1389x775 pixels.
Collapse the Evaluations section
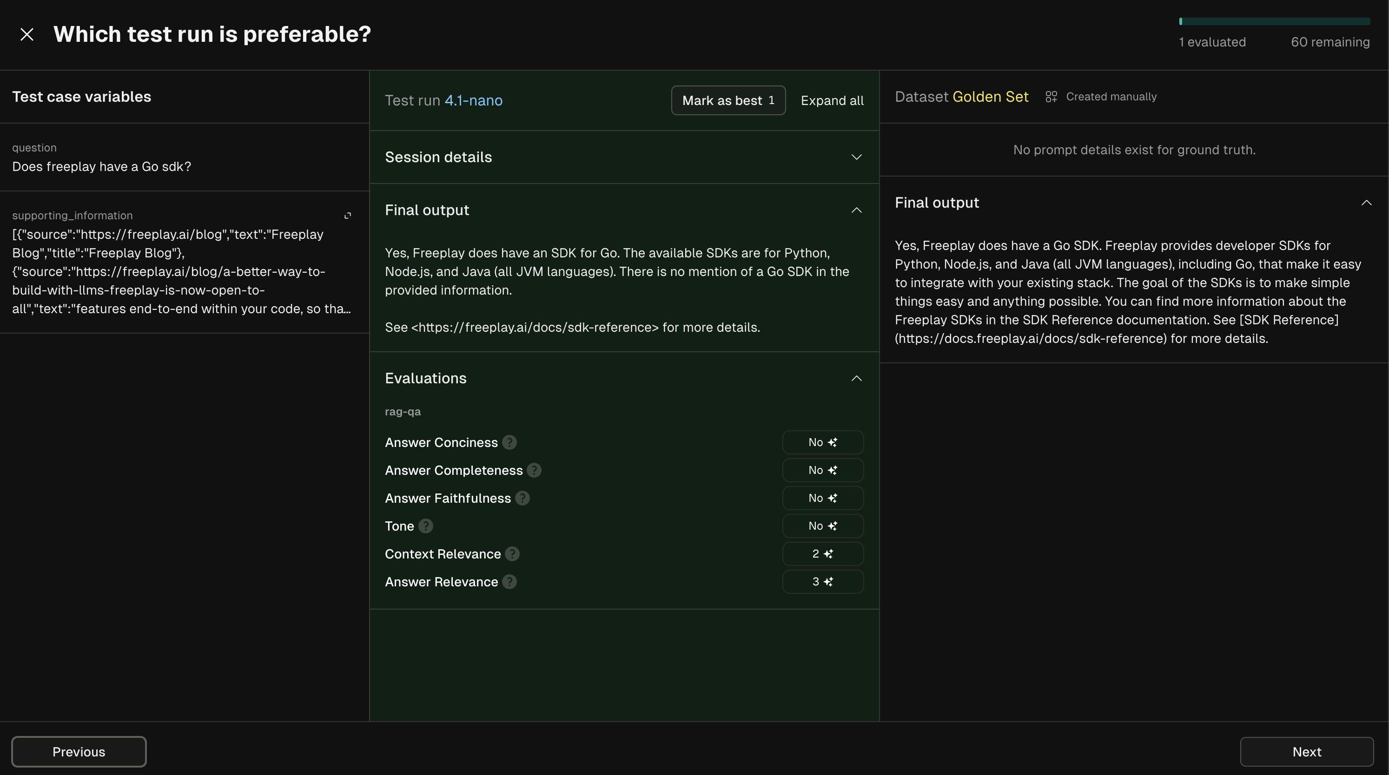point(856,378)
